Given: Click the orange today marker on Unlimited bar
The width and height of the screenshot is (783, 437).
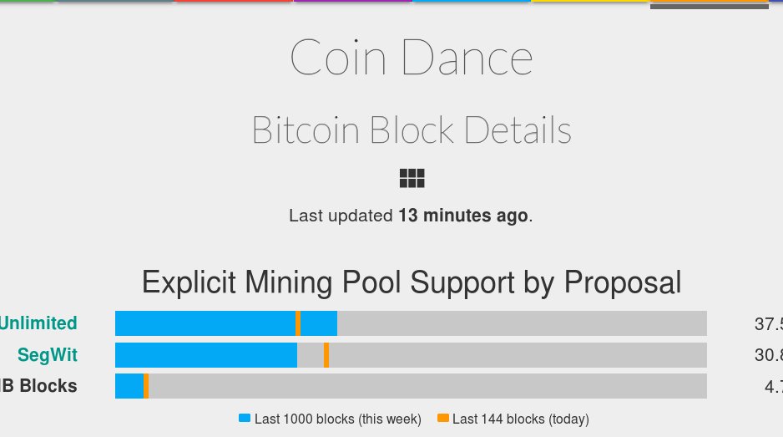Looking at the screenshot, I should click(x=298, y=323).
